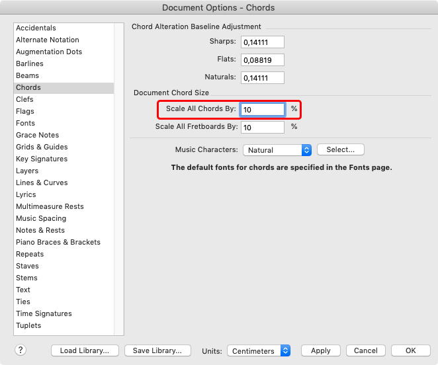Click the Scale All Fretboards By field

[x=262, y=127]
